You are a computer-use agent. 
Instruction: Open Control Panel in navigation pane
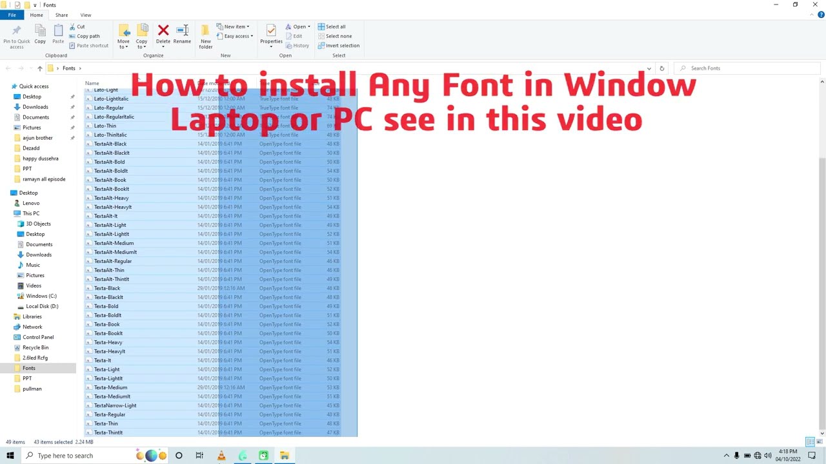tap(38, 337)
